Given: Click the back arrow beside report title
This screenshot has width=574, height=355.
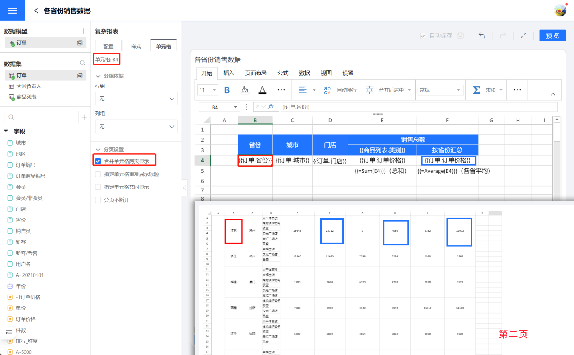Looking at the screenshot, I should click(x=36, y=11).
